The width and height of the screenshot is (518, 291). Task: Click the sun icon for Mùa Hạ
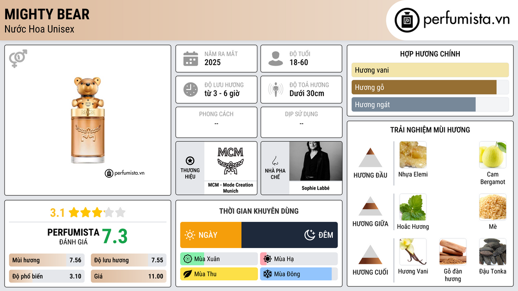click(x=268, y=259)
